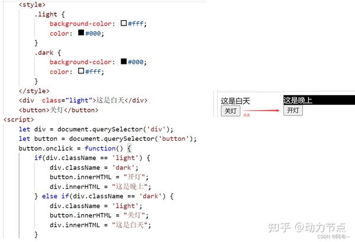Click the 这是白天 text in preview

235,101
